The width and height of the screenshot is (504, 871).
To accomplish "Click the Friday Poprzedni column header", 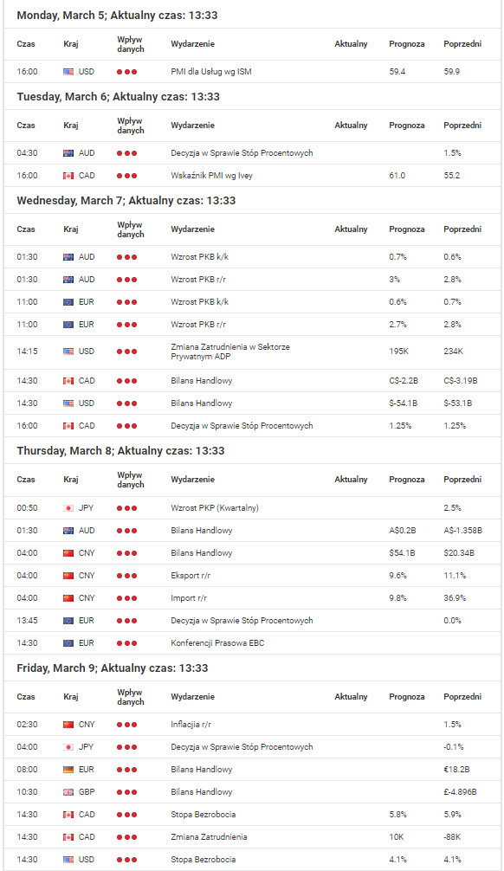I will [x=462, y=697].
